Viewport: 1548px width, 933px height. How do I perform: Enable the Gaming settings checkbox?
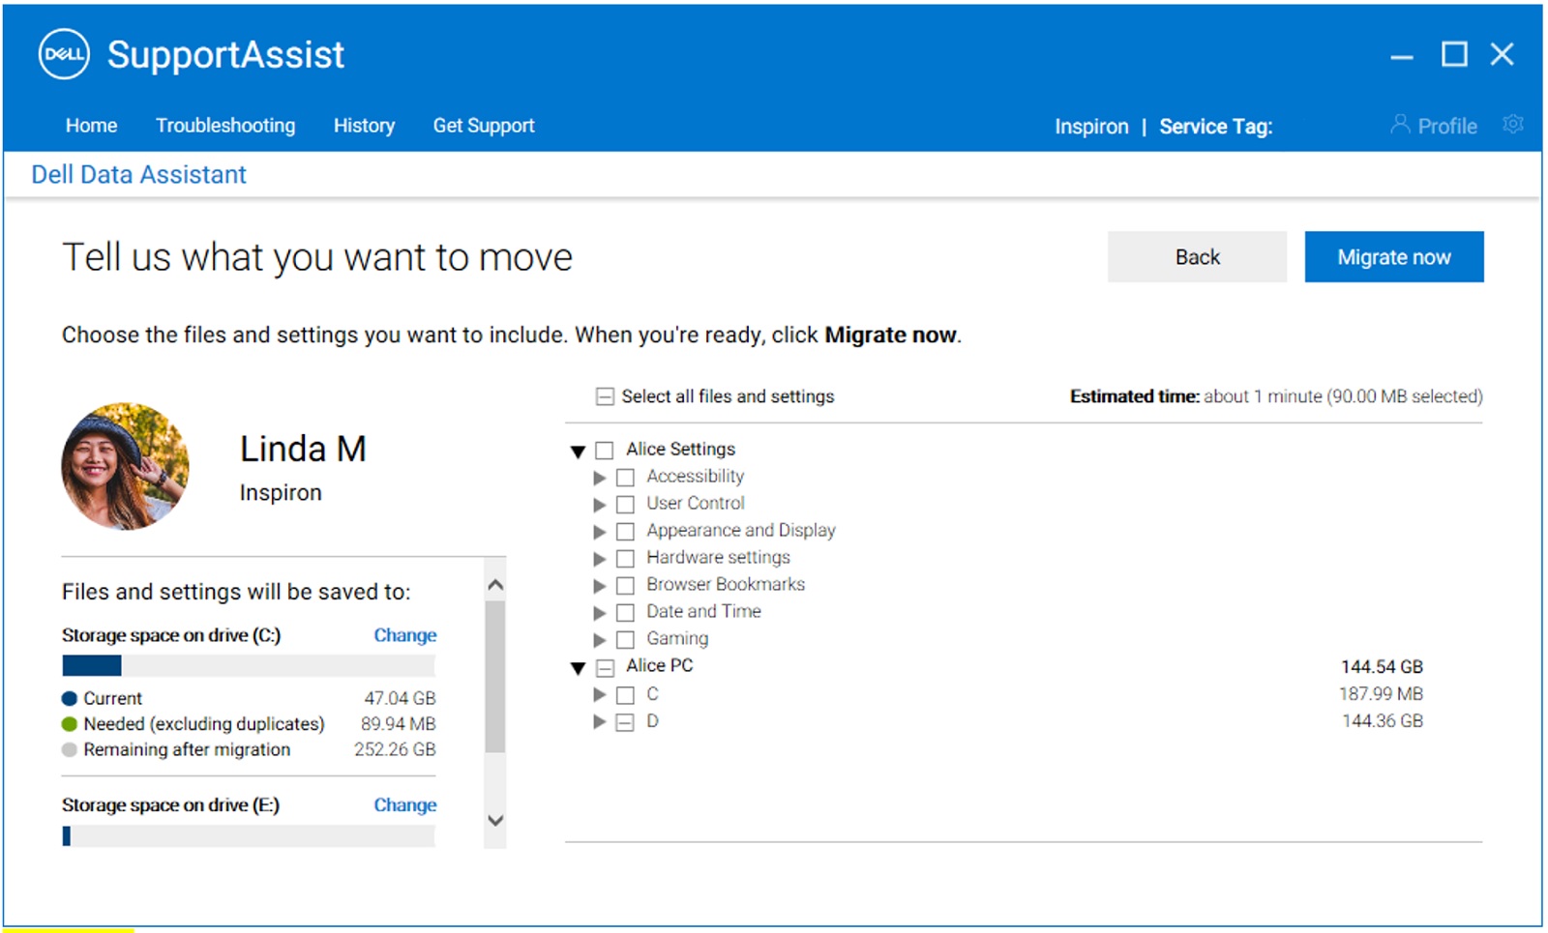[x=625, y=639]
